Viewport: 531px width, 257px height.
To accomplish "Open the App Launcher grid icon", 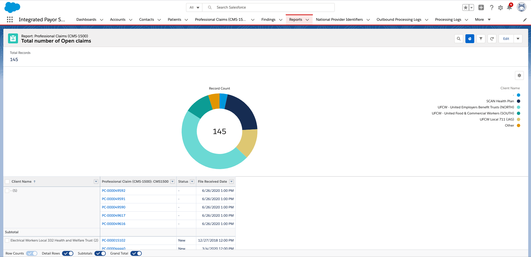I will point(10,19).
